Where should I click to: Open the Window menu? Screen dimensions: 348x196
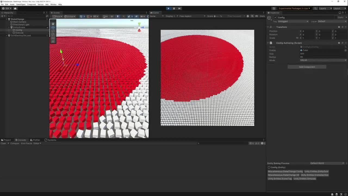(x=53, y=4)
